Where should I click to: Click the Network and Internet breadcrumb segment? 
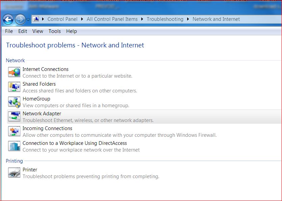tap(216, 19)
